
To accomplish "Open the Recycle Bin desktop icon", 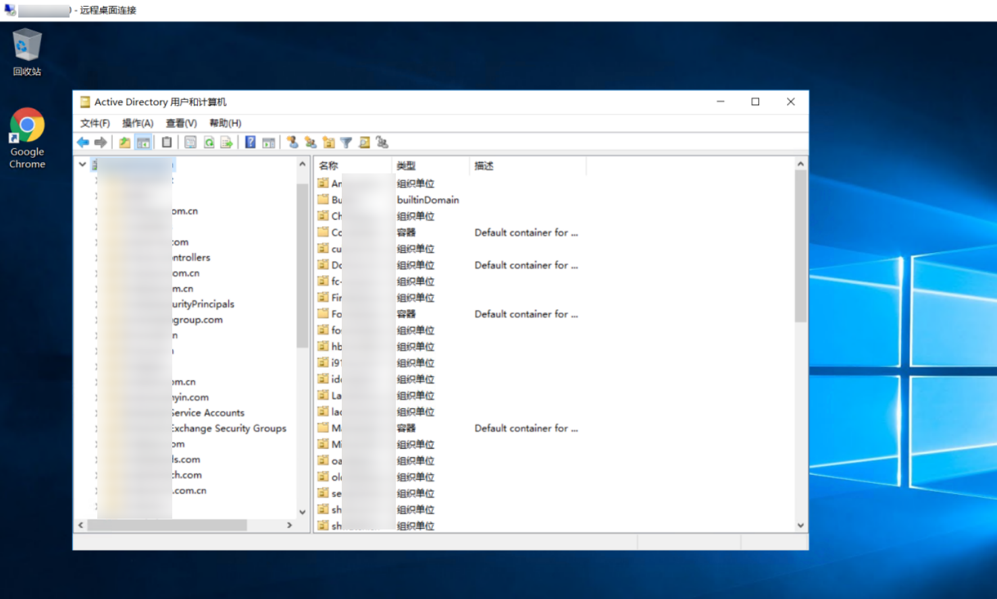I will [27, 52].
